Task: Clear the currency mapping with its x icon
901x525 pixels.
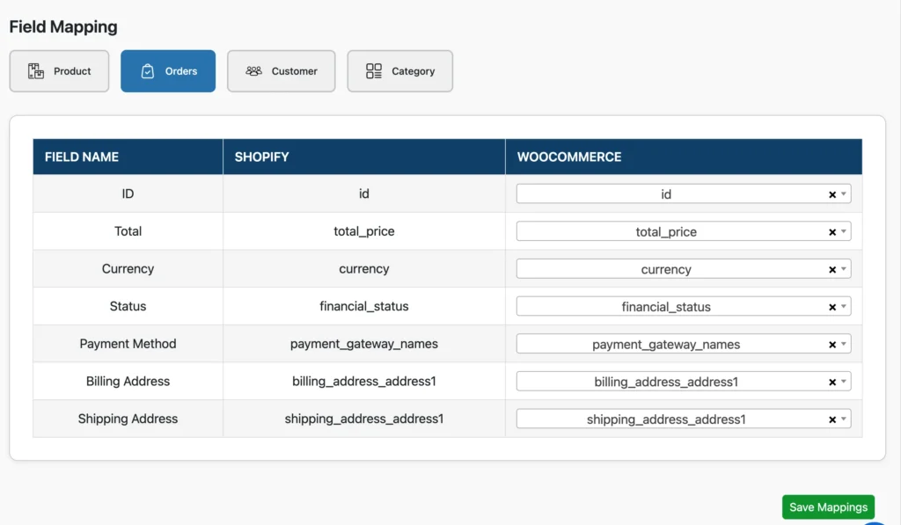Action: [x=833, y=268]
